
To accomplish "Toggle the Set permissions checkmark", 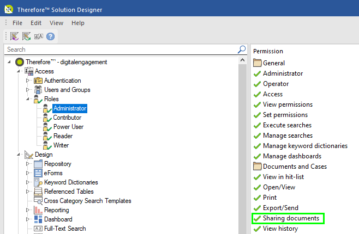I will tap(258, 115).
